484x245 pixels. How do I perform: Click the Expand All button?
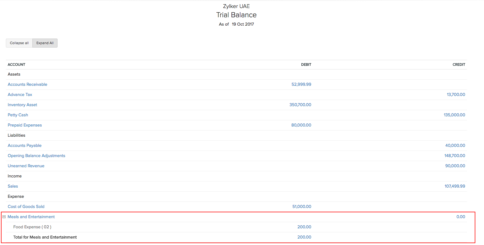(x=45, y=43)
